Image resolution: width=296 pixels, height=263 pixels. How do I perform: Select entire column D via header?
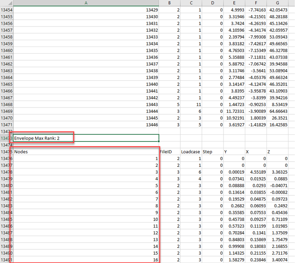(x=212, y=3)
